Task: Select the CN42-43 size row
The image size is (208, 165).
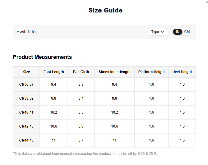Action: point(26,126)
